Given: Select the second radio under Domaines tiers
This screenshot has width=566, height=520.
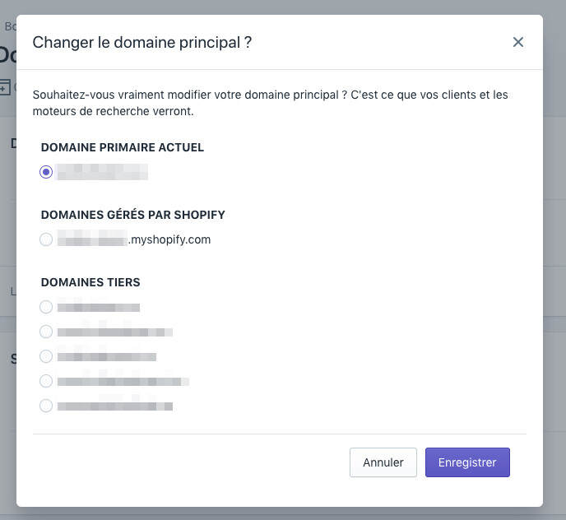Looking at the screenshot, I should click(x=46, y=332).
